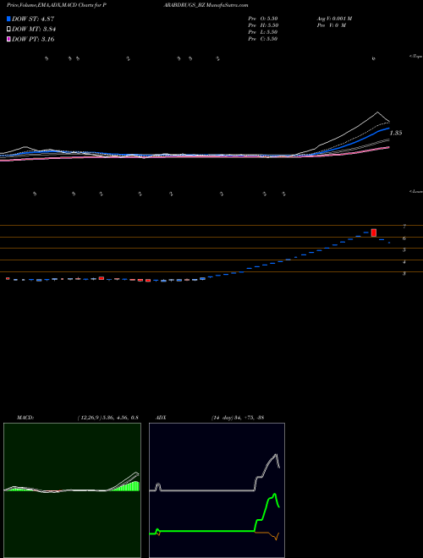Click the price axis label 4
The height and width of the screenshot is (558, 423).
click(404, 262)
